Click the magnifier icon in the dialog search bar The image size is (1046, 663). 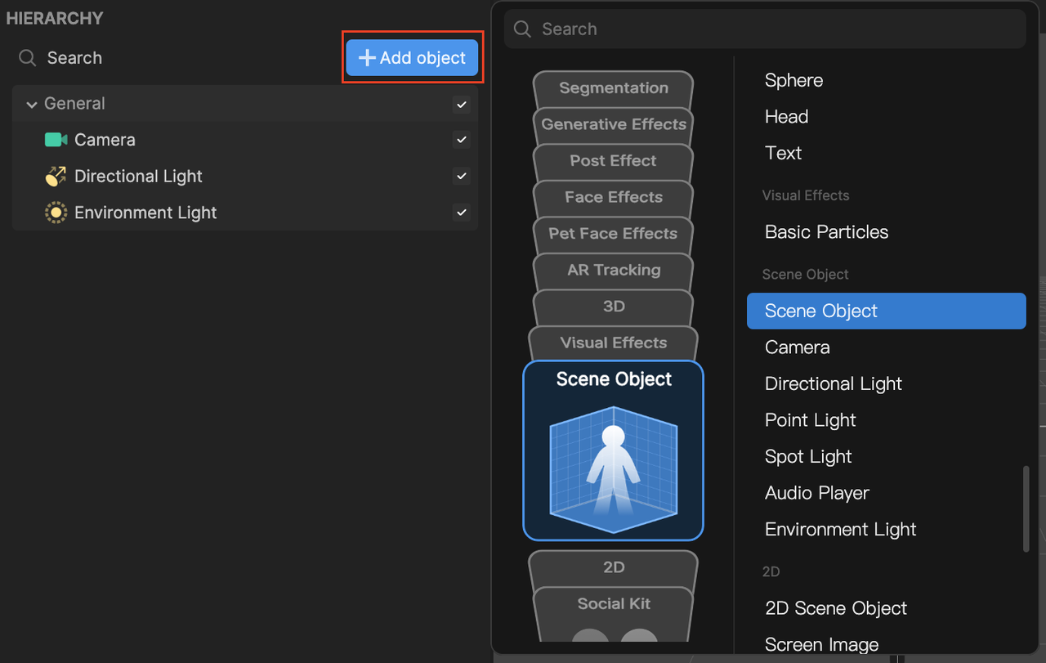tap(521, 29)
